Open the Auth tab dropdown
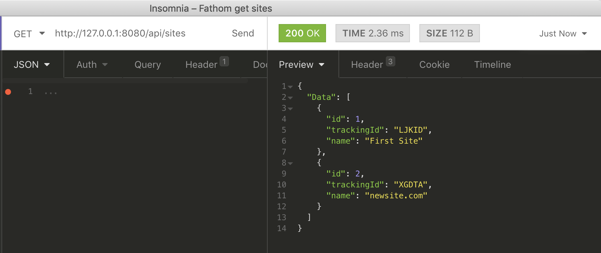This screenshot has width=601, height=253. coord(92,65)
